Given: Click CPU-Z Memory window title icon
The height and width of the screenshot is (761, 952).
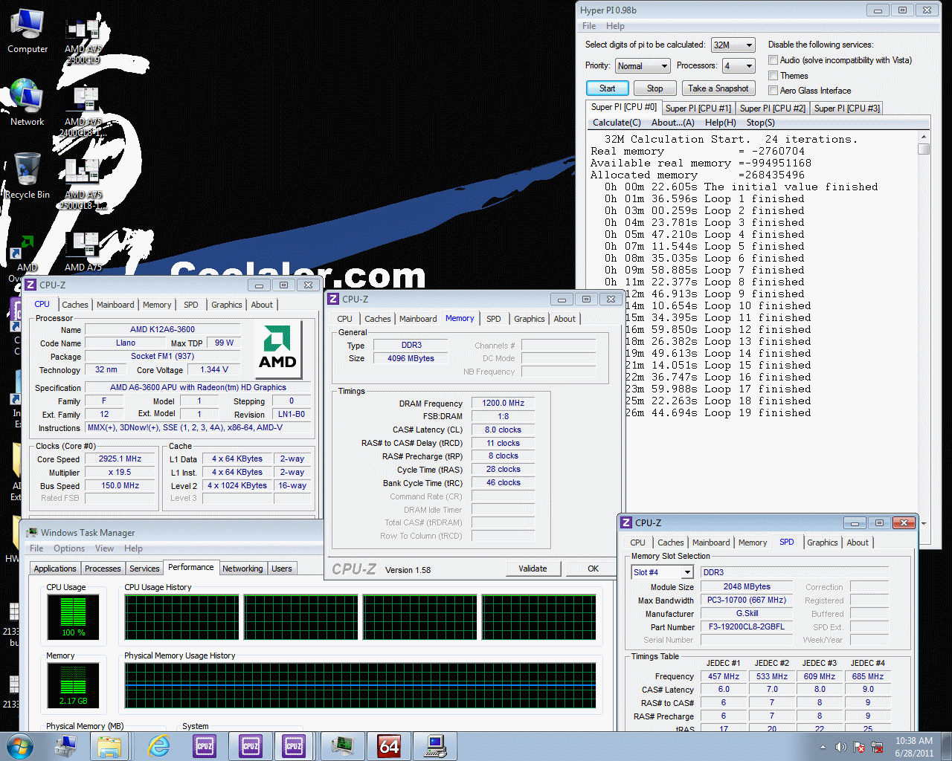Looking at the screenshot, I should tap(334, 299).
